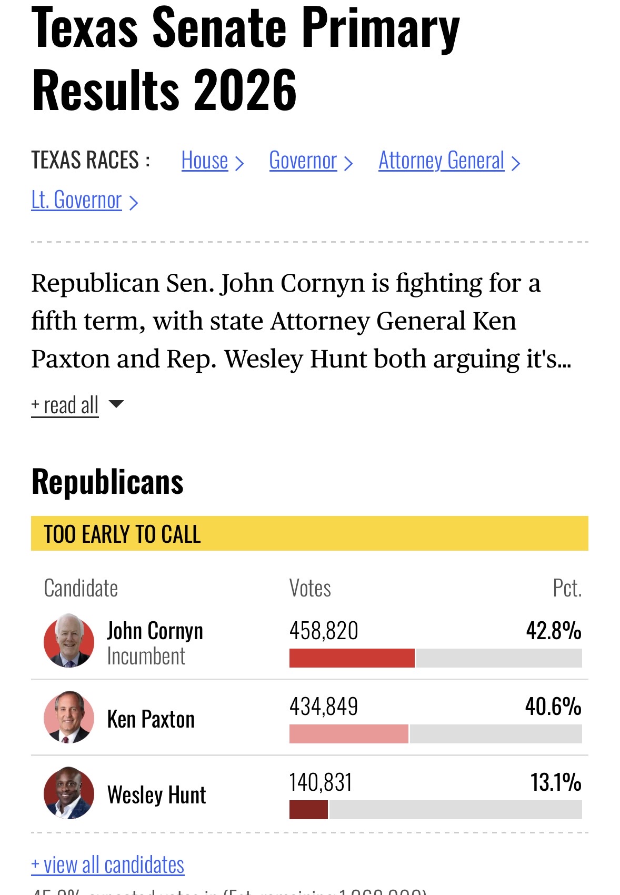The height and width of the screenshot is (895, 620).
Task: Click the arrow after Attorney General
Action: tap(516, 163)
